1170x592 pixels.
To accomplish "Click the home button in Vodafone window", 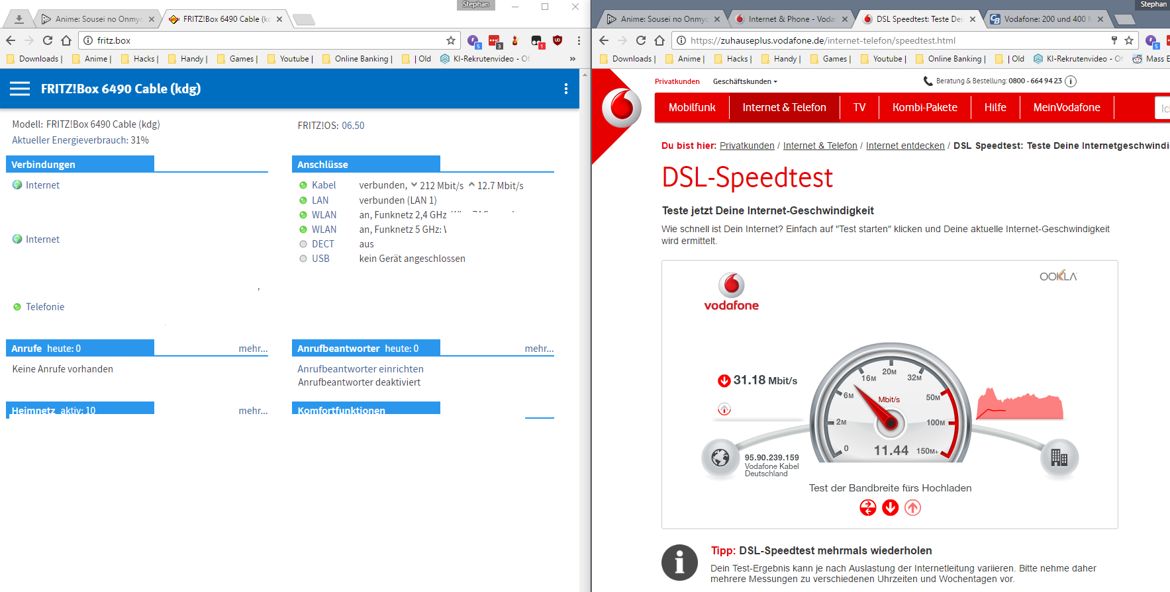I will 659,40.
